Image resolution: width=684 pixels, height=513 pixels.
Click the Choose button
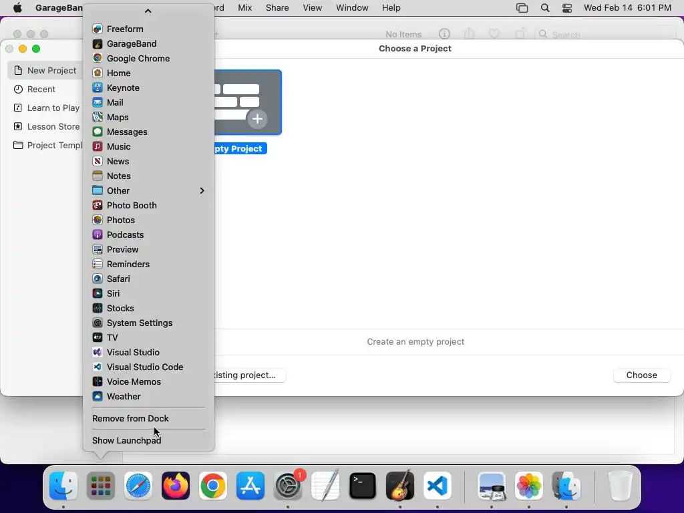click(641, 375)
